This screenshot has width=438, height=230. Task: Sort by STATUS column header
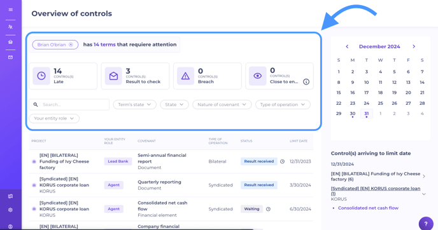click(246, 141)
